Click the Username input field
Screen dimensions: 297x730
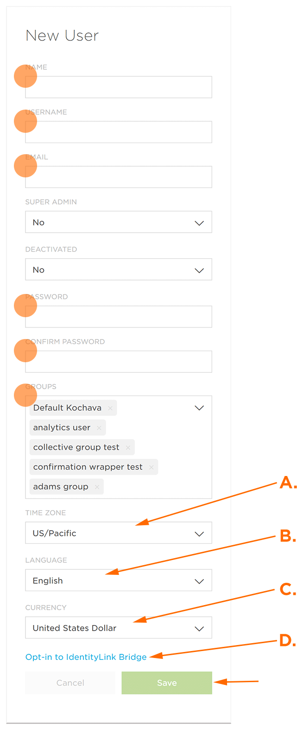point(119,132)
